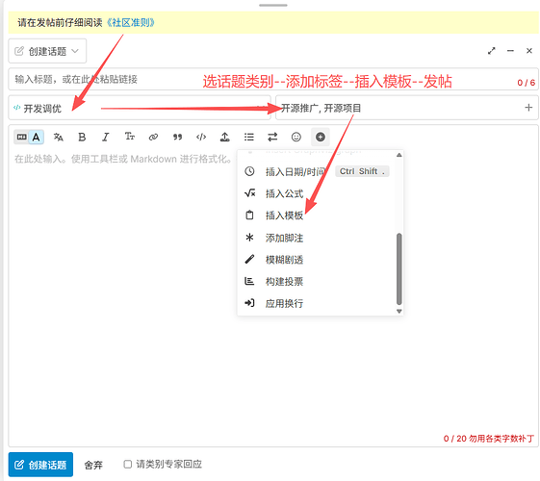540x481 pixels.
Task: Click the pencil spoiler icon
Action: click(249, 259)
